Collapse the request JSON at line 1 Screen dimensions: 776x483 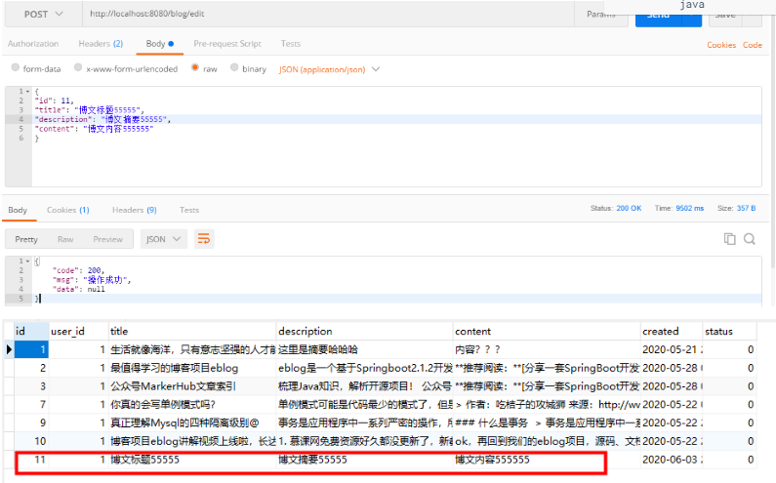tap(27, 92)
